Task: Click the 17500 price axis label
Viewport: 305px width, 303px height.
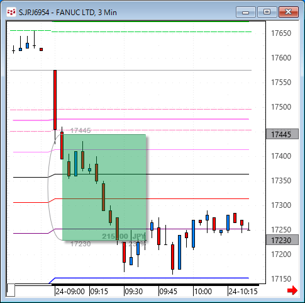Action: tap(281, 107)
